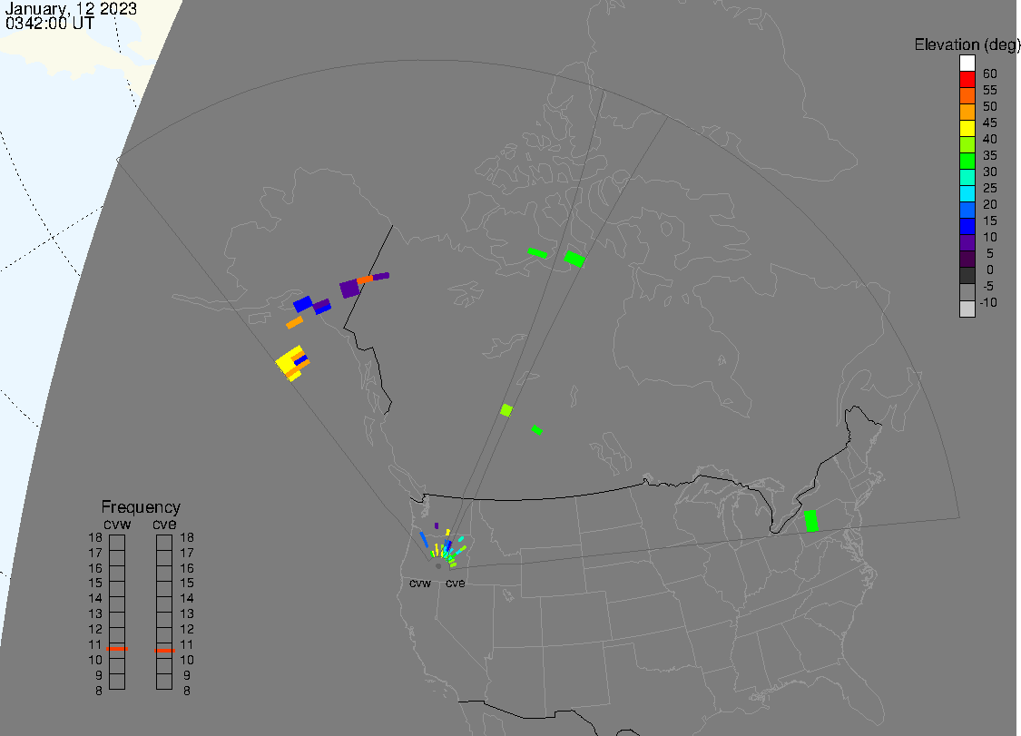The image size is (1021, 736).
Task: Click the yellow-green echo on the central beam line
Action: [x=506, y=410]
